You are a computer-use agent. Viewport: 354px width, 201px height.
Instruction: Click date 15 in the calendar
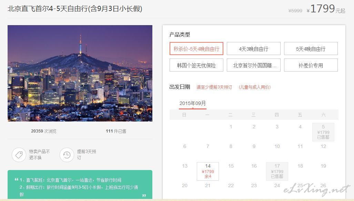click(x=231, y=166)
